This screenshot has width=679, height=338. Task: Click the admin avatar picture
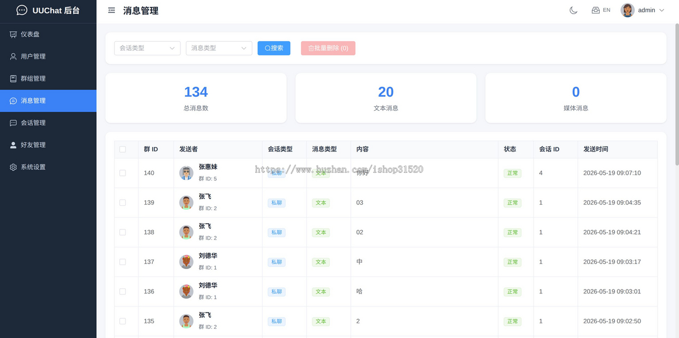tap(628, 10)
